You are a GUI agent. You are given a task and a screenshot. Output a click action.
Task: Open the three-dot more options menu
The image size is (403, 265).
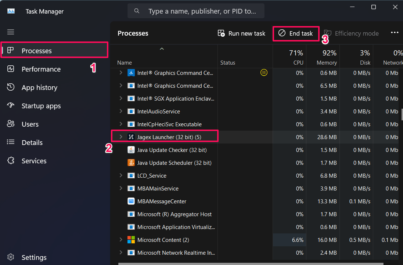(395, 32)
